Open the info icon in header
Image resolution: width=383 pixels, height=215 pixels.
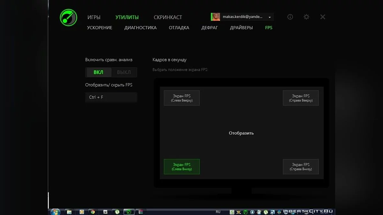(x=290, y=17)
